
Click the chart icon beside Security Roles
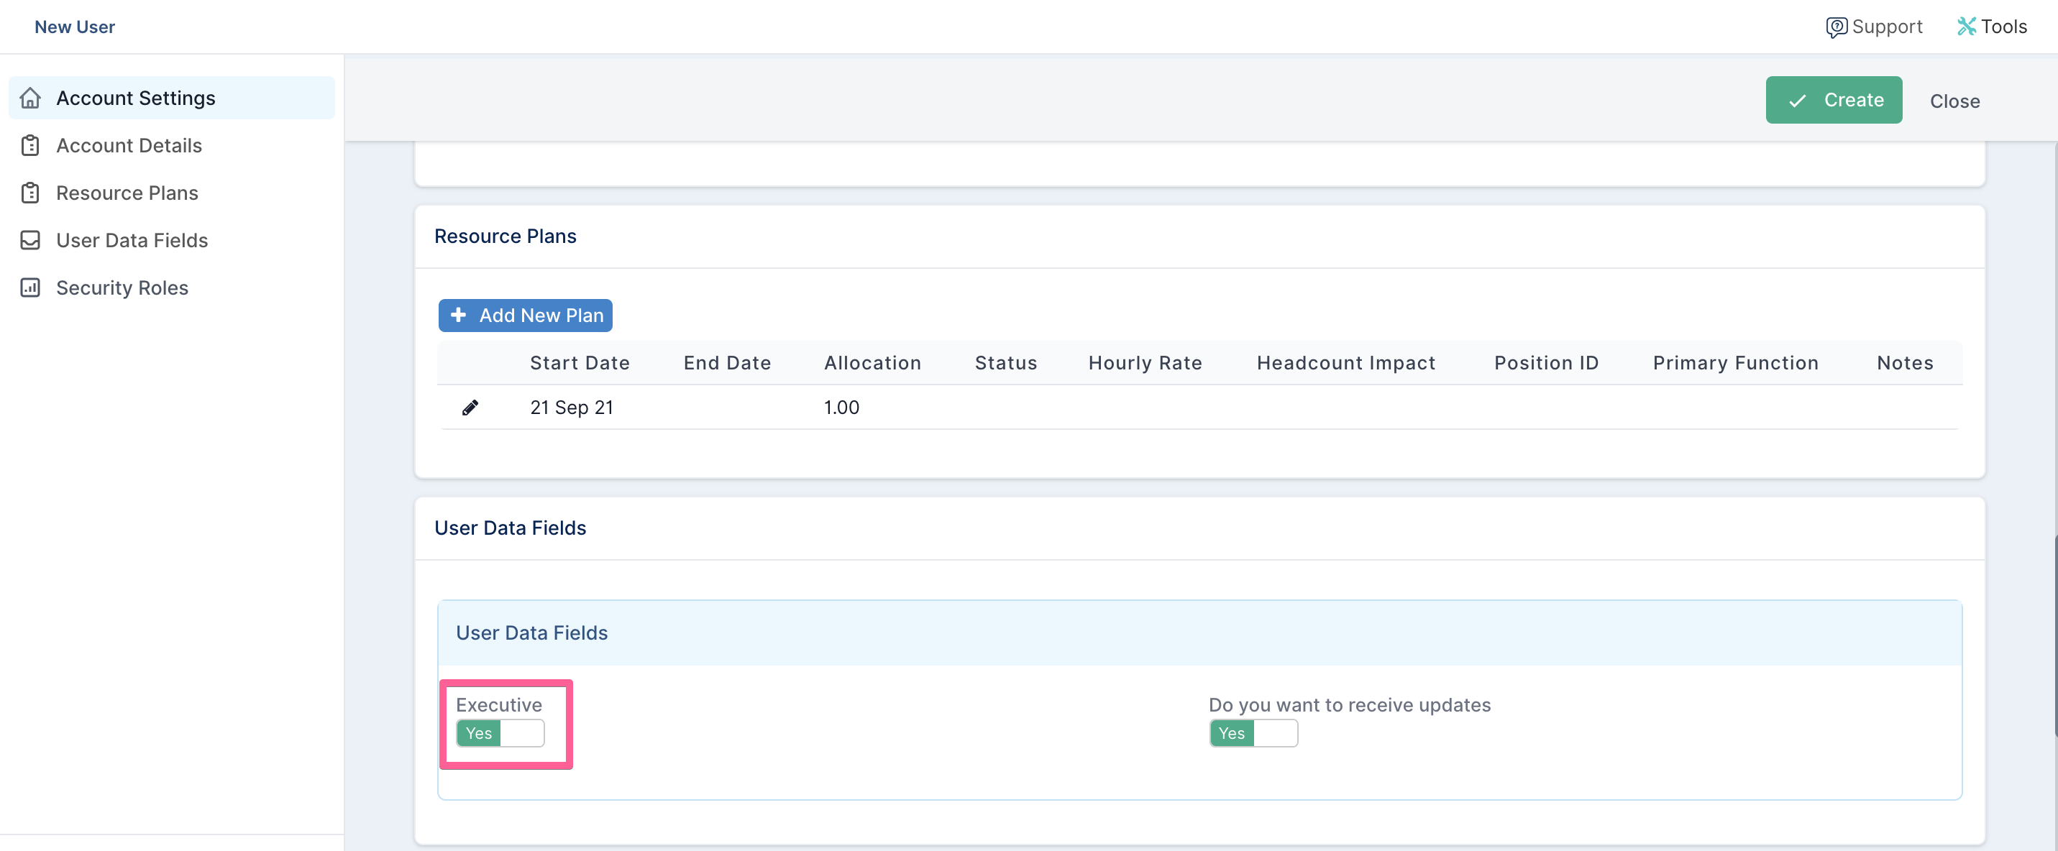pyautogui.click(x=30, y=287)
